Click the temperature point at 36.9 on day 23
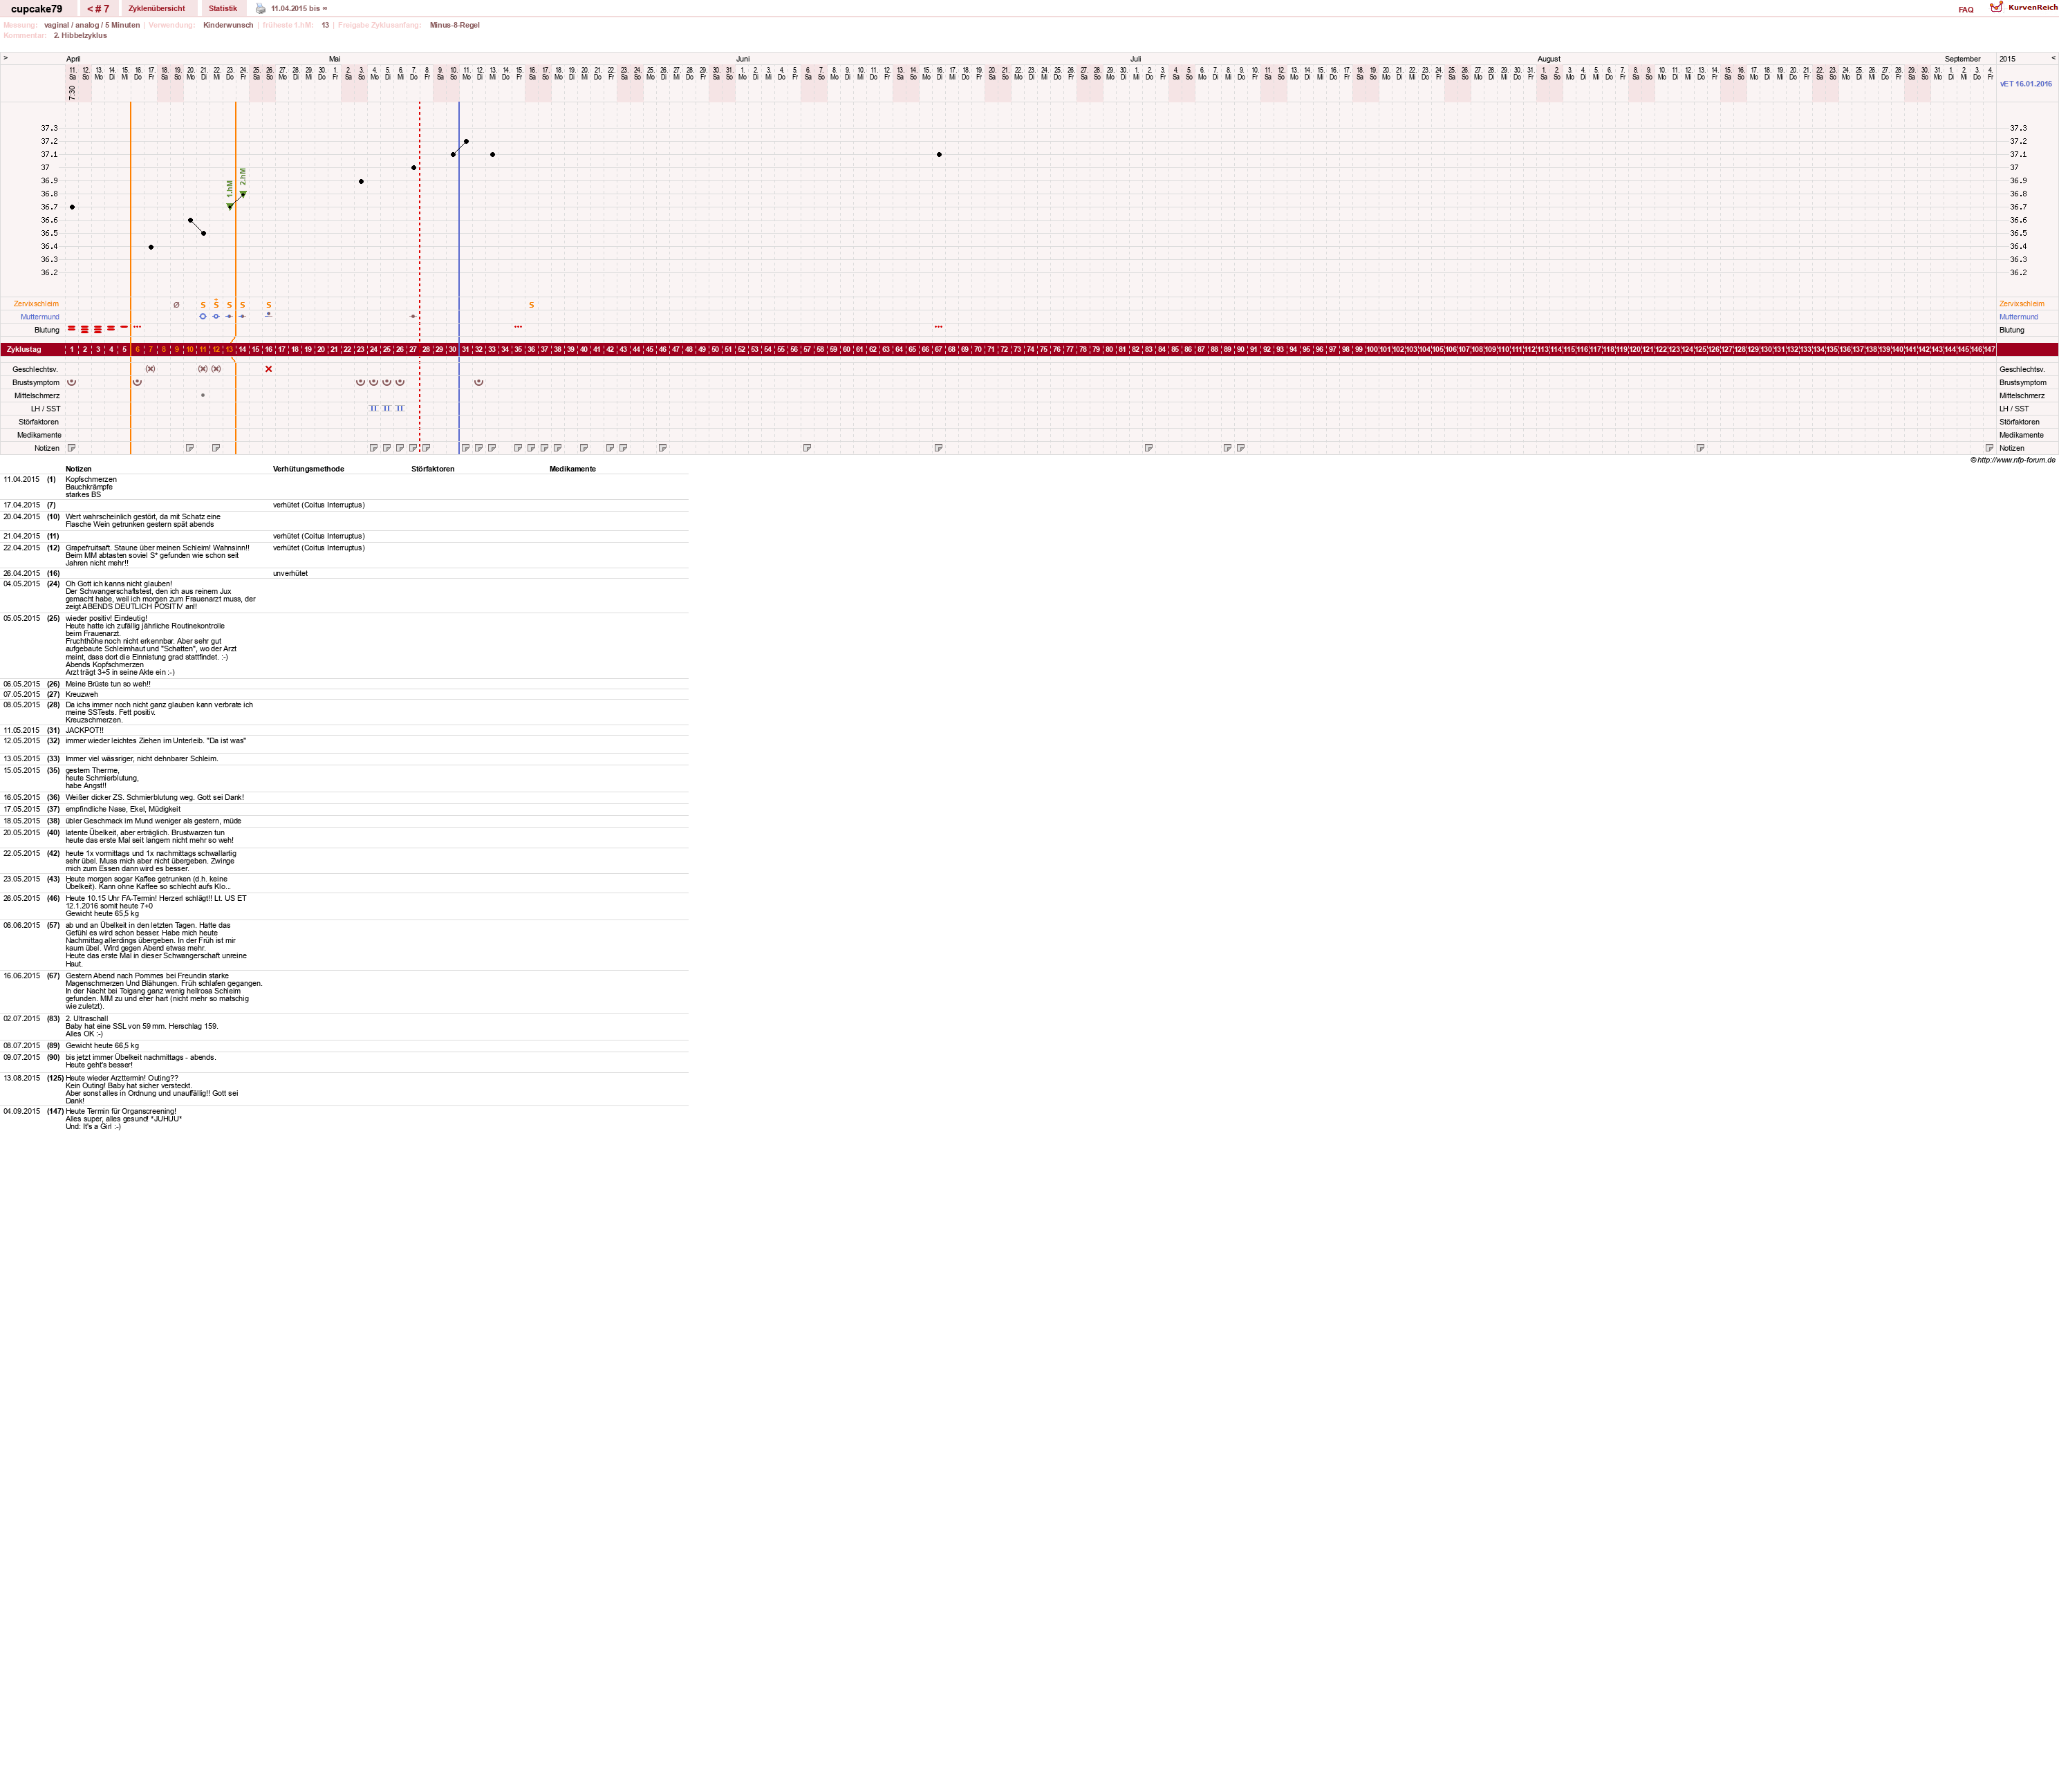2059x1792 pixels. (361, 181)
